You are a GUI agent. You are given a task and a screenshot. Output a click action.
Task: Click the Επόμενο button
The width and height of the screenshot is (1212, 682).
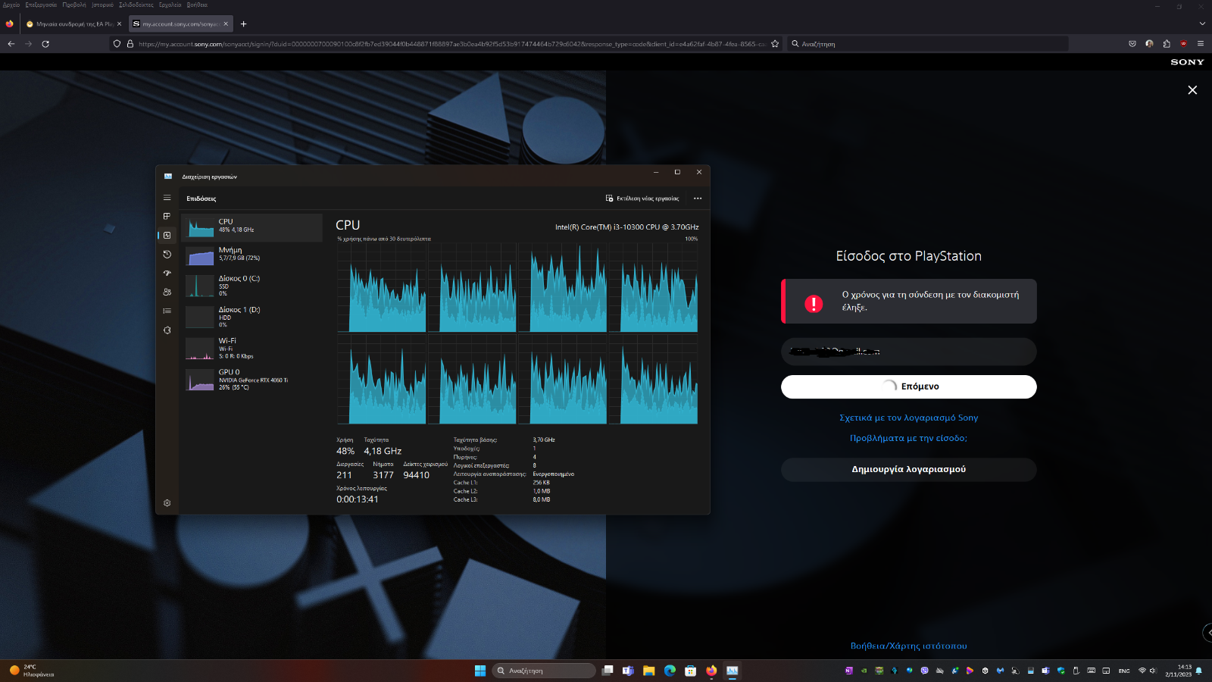coord(908,386)
